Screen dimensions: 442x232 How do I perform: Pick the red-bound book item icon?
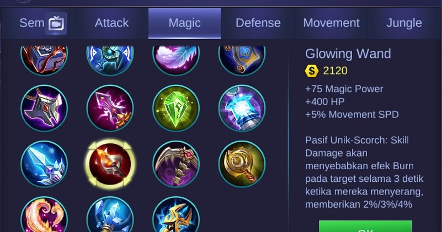44,60
